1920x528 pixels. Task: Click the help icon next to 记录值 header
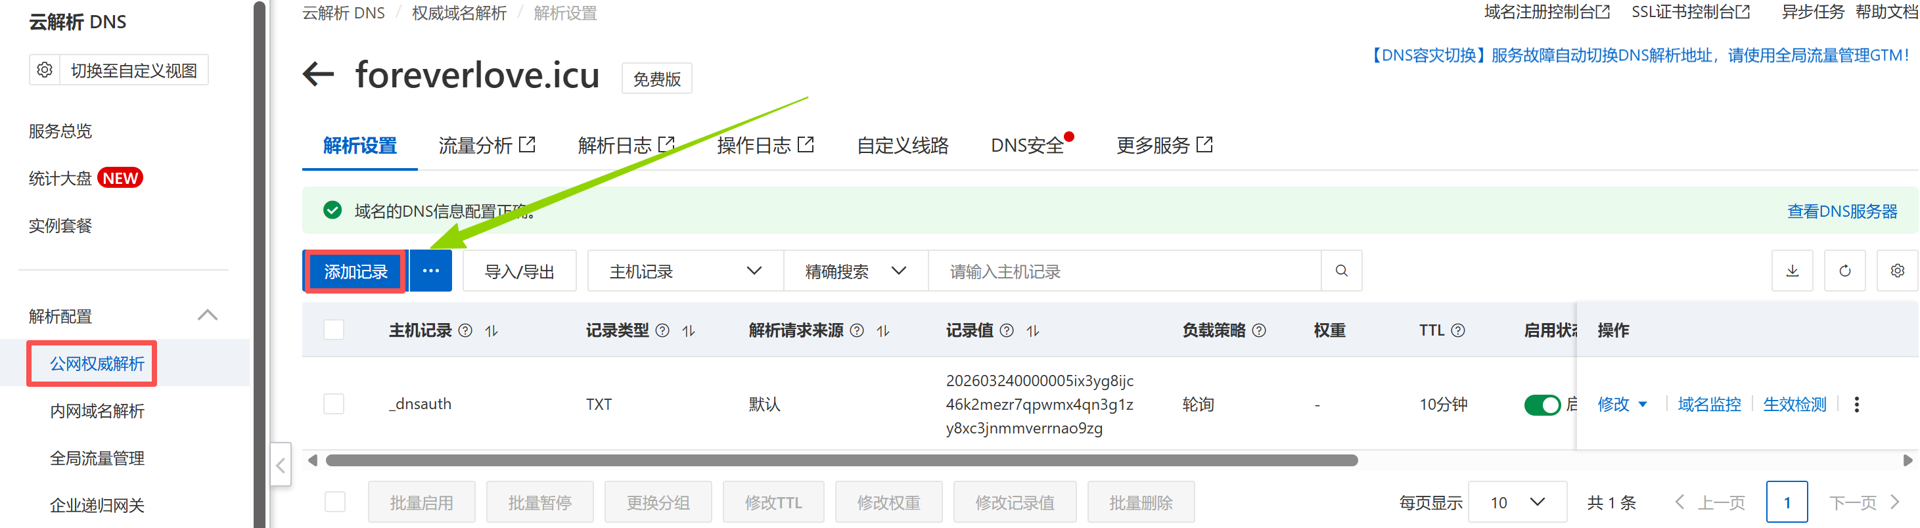click(1006, 330)
